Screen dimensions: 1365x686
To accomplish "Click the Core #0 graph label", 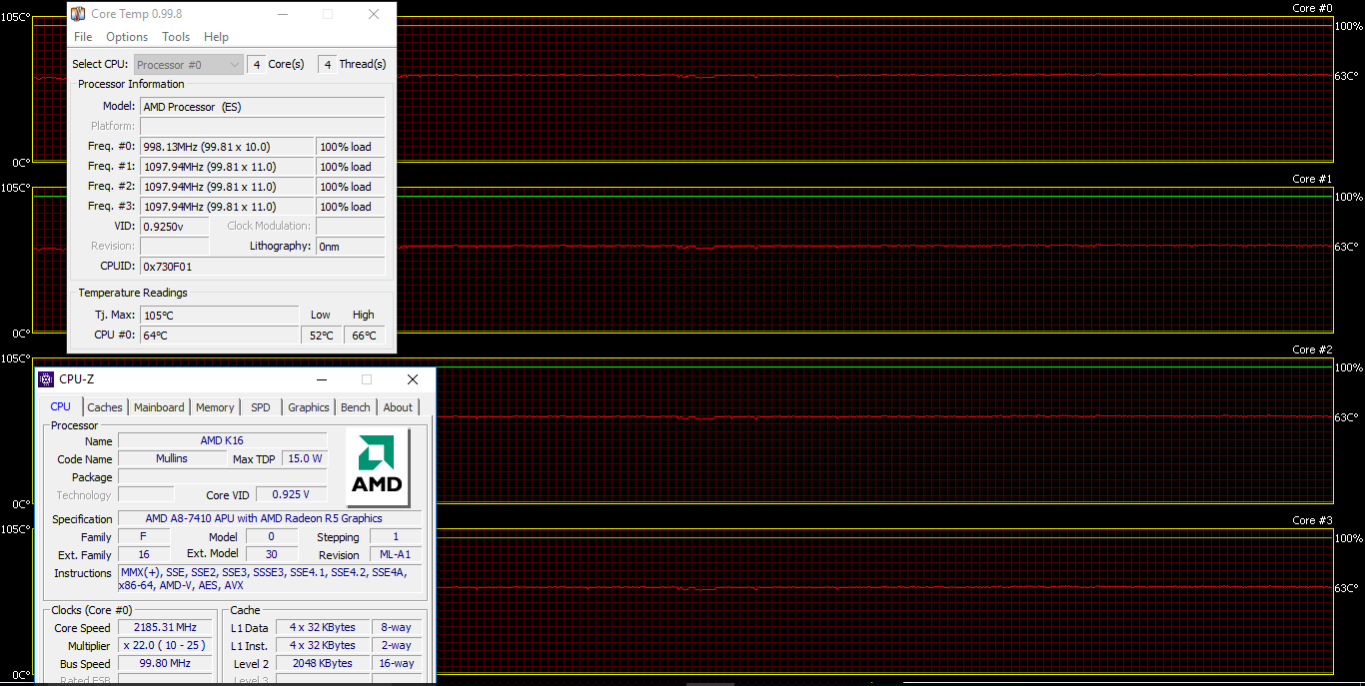I will (1312, 8).
